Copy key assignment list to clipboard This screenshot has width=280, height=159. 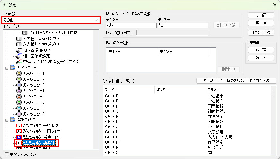[x=236, y=80]
